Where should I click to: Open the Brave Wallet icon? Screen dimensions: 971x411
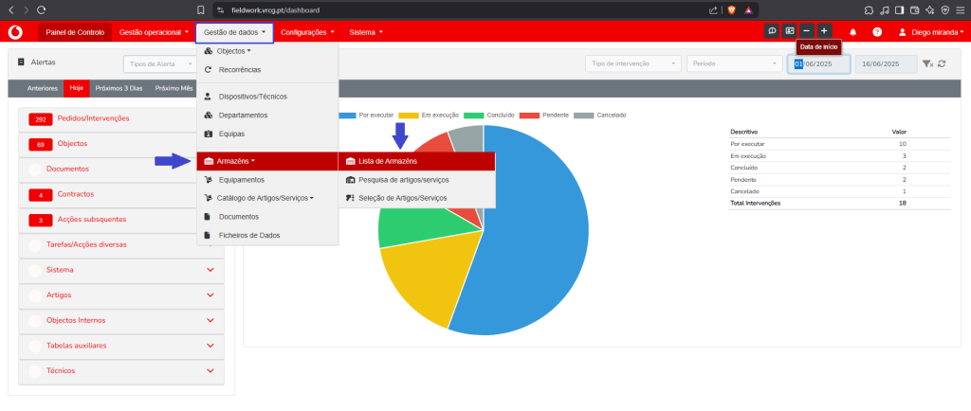click(915, 9)
